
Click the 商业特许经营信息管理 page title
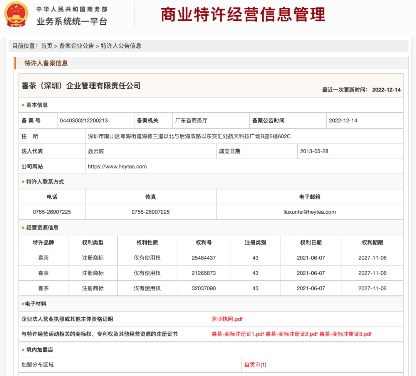(x=243, y=15)
